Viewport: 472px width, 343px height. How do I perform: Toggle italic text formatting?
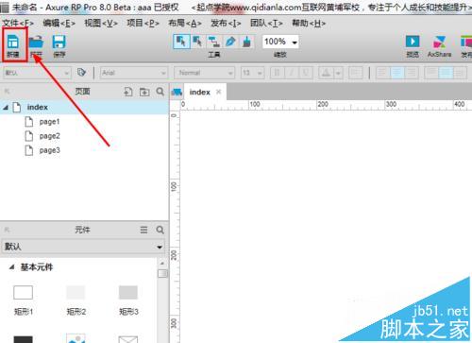point(292,73)
